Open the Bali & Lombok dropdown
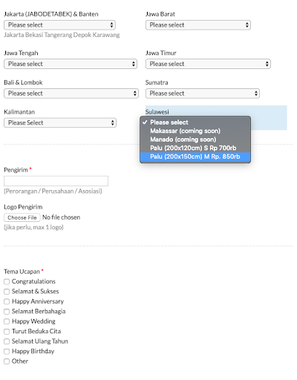297x380 pixels. 71,94
